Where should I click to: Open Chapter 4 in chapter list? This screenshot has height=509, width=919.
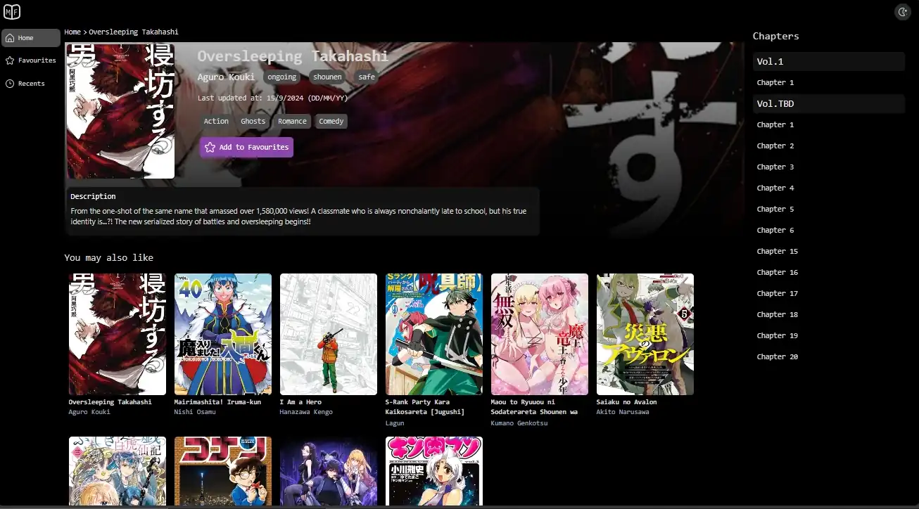click(775, 188)
